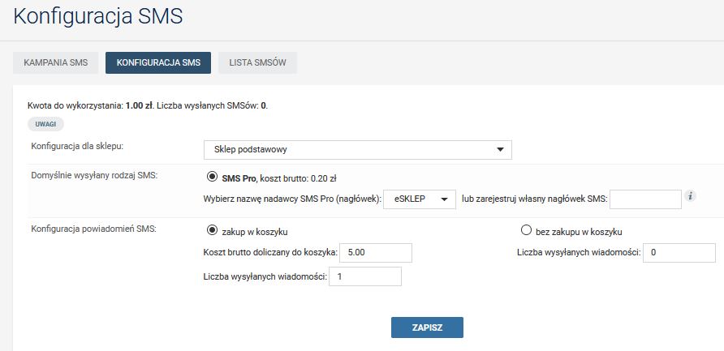
Task: Select the bez zakupu w koszyku radio
Action: tap(526, 229)
